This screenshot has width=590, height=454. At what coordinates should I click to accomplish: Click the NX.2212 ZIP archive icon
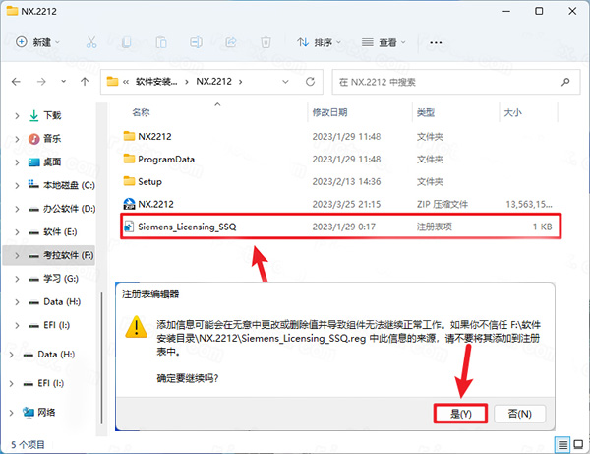pos(129,204)
